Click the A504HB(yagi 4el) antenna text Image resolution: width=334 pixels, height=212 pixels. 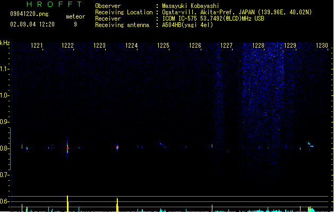coord(187,25)
